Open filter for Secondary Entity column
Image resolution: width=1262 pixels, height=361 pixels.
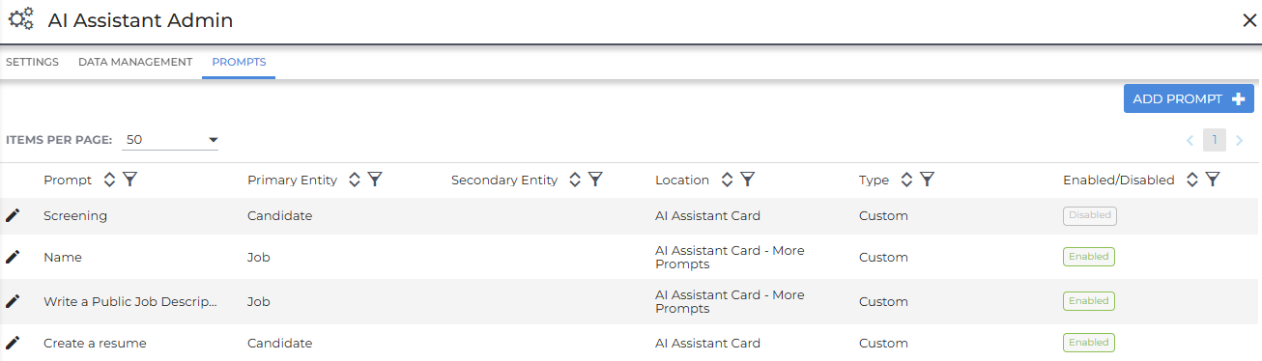coord(595,180)
